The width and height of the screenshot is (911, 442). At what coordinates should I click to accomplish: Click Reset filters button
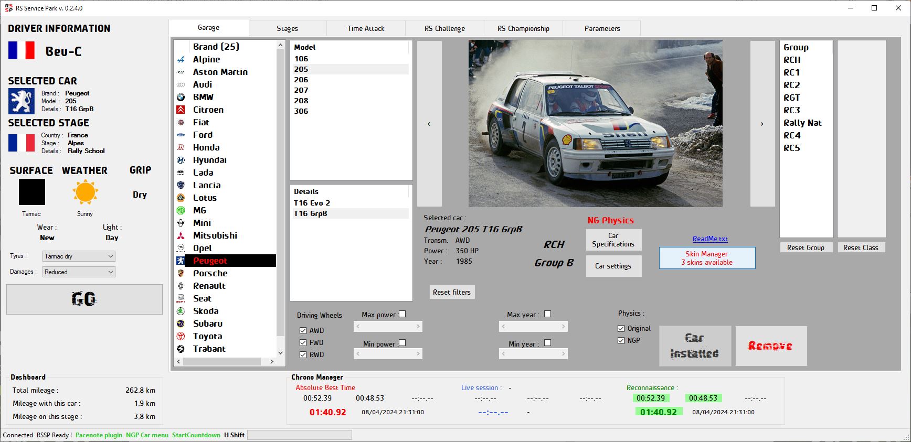[x=452, y=292]
